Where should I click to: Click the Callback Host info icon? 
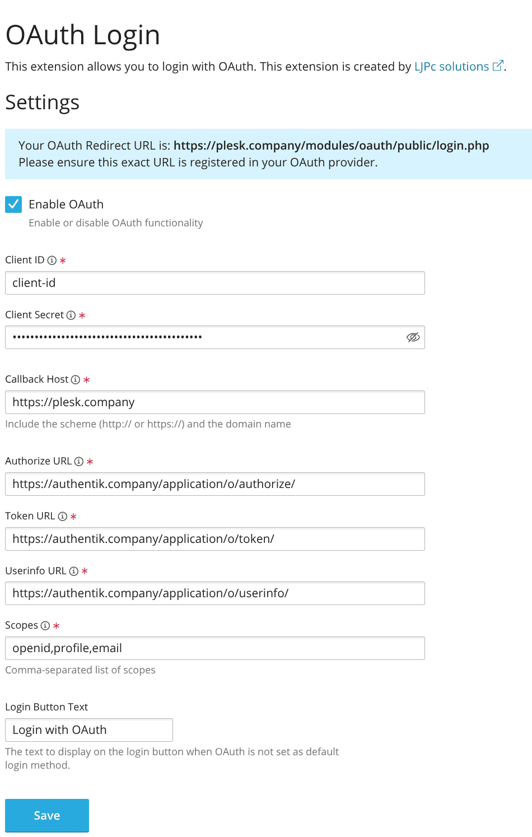(75, 379)
